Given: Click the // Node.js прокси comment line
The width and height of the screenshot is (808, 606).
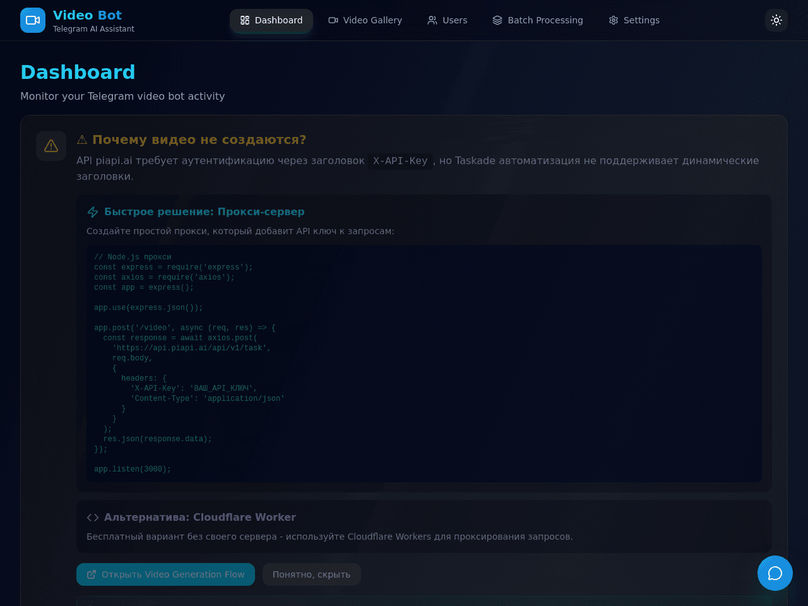Looking at the screenshot, I should [x=133, y=258].
